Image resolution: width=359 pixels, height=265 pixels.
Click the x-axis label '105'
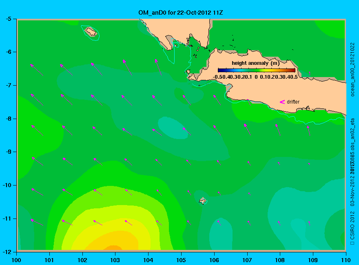[x=181, y=260]
